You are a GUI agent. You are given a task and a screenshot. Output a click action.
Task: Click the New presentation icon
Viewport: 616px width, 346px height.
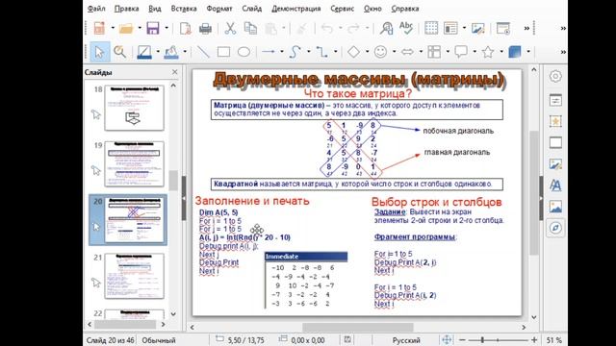[x=99, y=28]
